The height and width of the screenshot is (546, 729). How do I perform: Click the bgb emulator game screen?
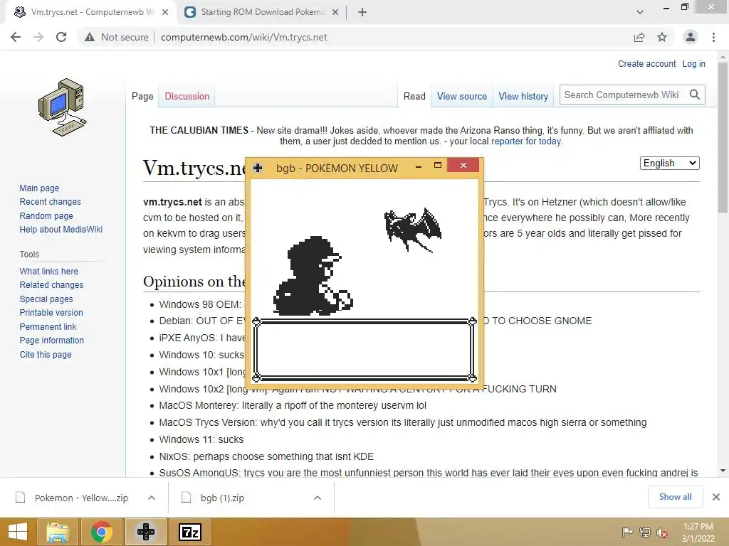(364, 282)
